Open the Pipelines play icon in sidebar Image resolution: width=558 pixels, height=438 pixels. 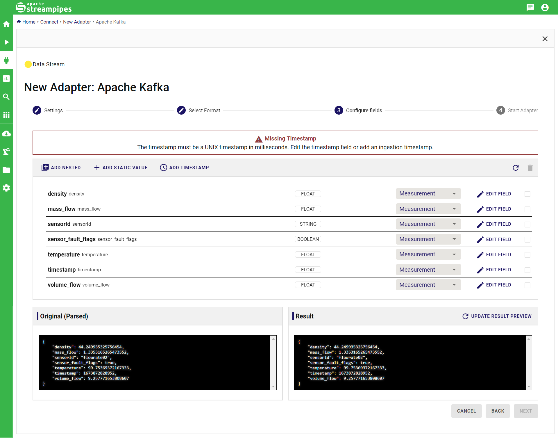pos(6,42)
